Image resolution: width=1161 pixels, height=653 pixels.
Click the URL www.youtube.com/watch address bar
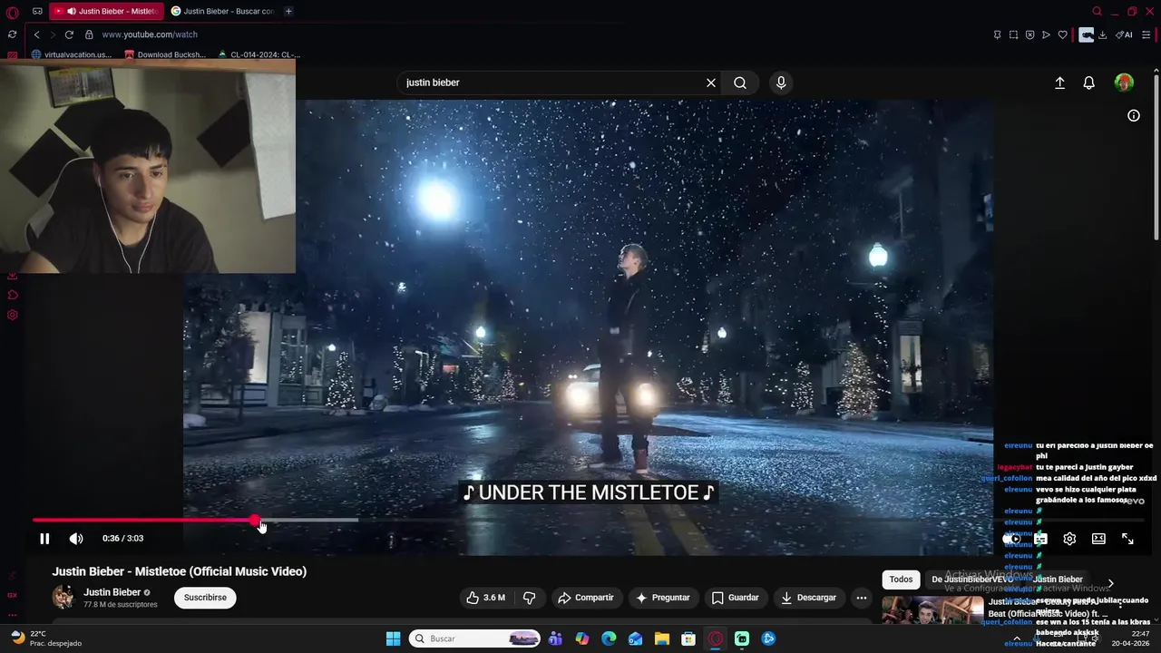tap(150, 34)
